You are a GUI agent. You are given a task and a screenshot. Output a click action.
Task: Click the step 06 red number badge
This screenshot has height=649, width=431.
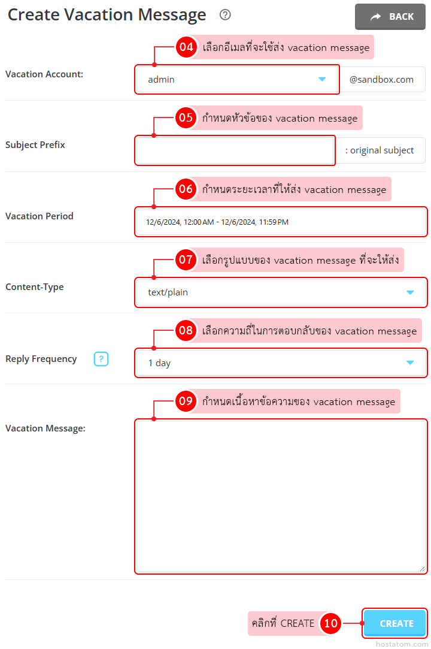pos(186,189)
